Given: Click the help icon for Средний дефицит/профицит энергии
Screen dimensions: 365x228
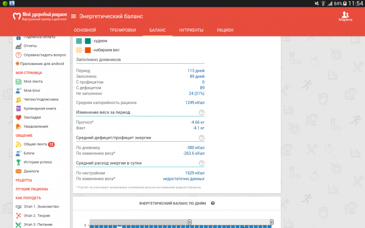Looking at the screenshot, I should [202, 137].
